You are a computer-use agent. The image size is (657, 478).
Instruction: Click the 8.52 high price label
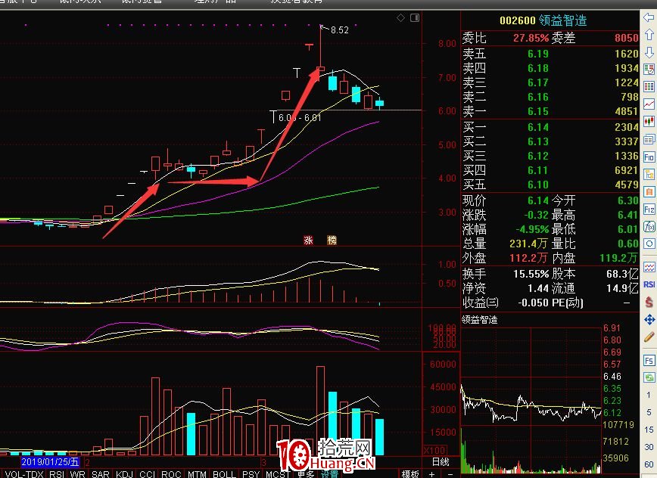(339, 30)
